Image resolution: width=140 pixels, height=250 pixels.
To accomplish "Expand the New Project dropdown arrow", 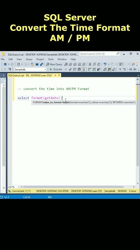I will pos(22,64).
